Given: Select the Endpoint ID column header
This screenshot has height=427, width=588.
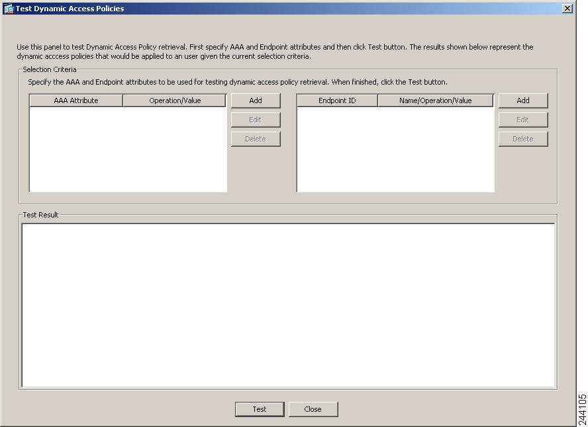Looking at the screenshot, I should [337, 100].
